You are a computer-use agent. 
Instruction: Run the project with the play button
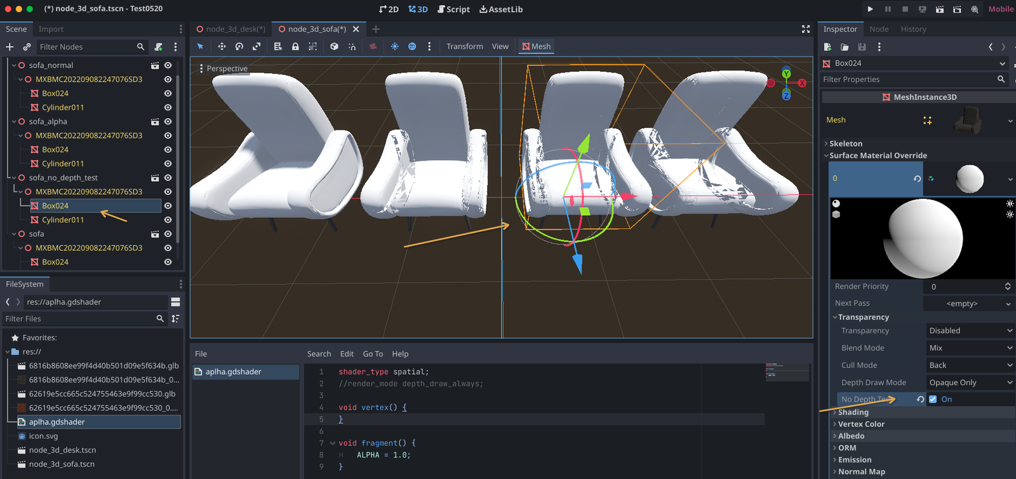coord(870,9)
